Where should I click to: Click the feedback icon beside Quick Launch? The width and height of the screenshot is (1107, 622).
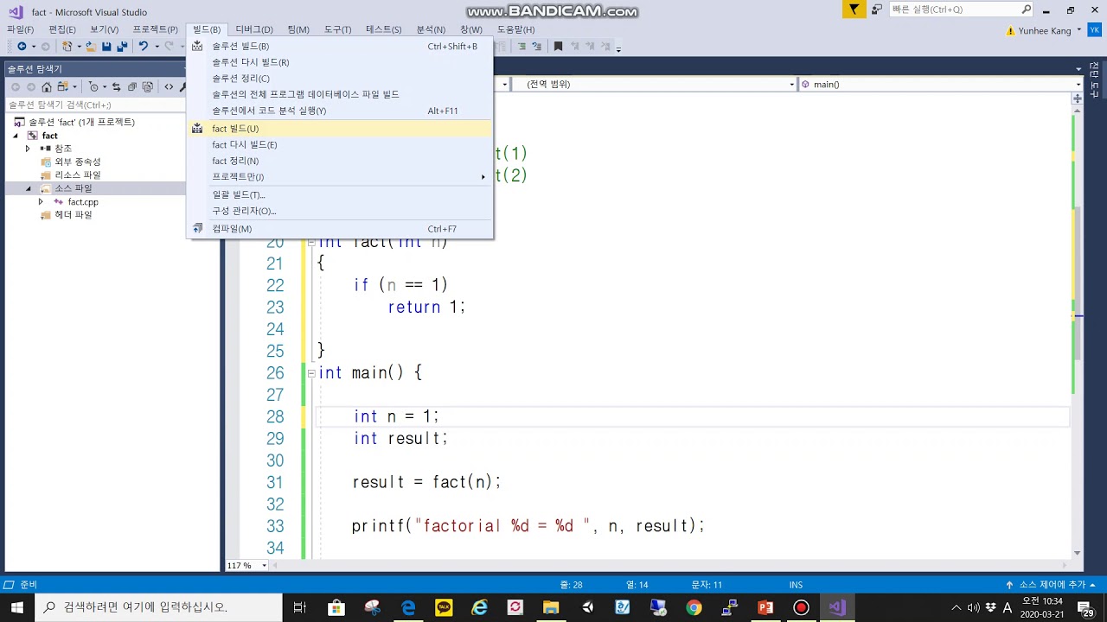877,10
